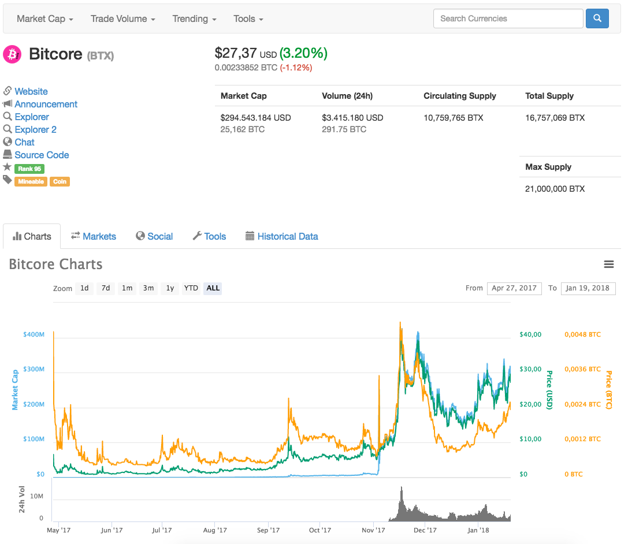Switch to the Social tab
628x544 pixels.
click(154, 236)
